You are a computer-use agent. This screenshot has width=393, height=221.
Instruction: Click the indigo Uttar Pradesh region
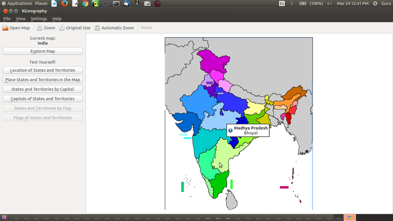point(232,102)
